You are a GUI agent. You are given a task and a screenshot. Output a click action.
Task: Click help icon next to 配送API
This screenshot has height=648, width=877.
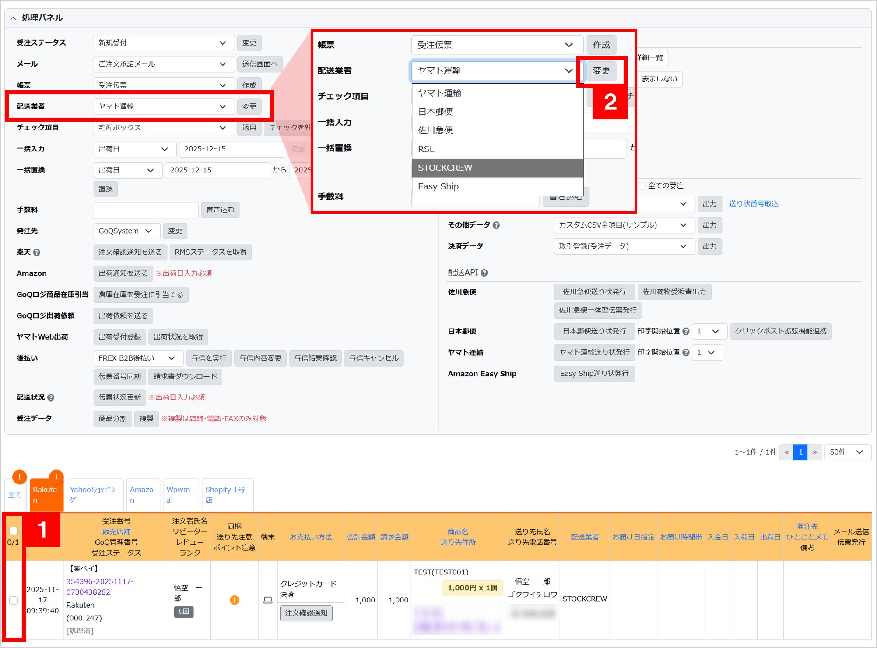pos(484,273)
